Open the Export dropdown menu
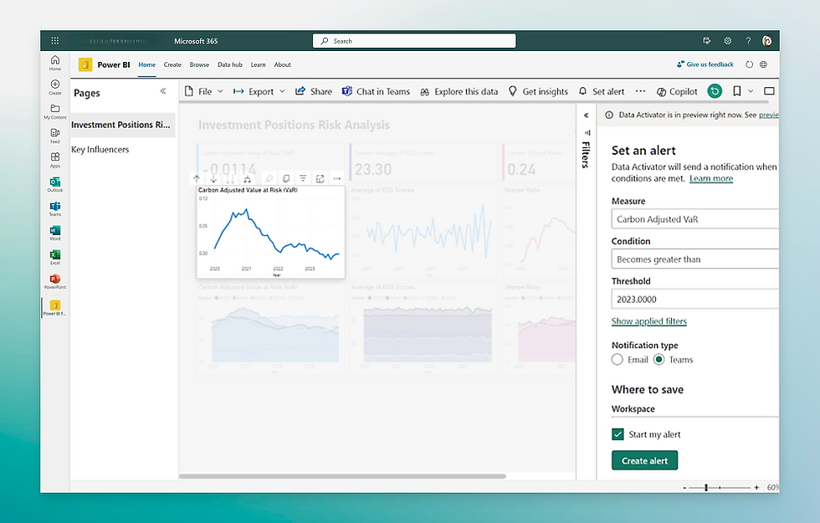Screen dimensions: 820x523 pos(259,91)
